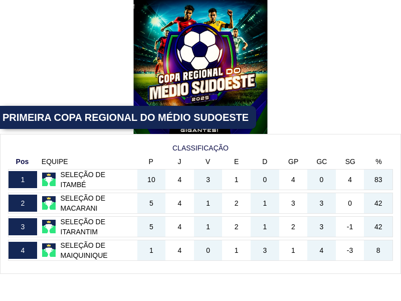This screenshot has width=401, height=301.
Task: Click the Seleção de Itarantim team crest icon
Action: [x=49, y=227]
